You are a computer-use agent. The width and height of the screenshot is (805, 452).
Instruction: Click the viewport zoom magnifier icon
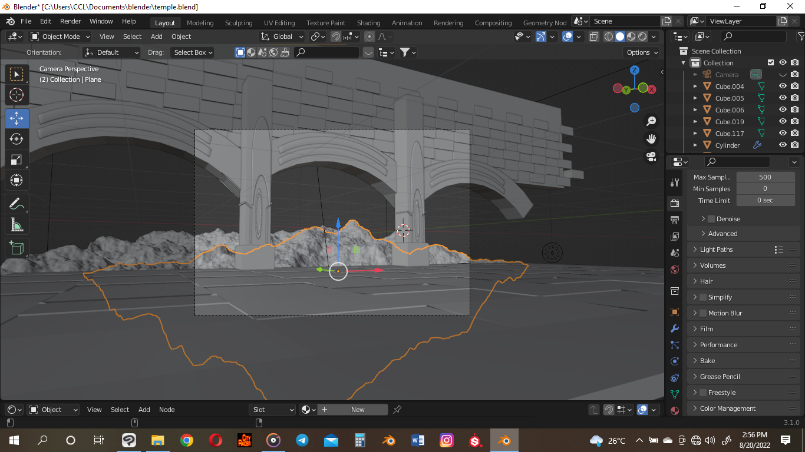coord(651,121)
